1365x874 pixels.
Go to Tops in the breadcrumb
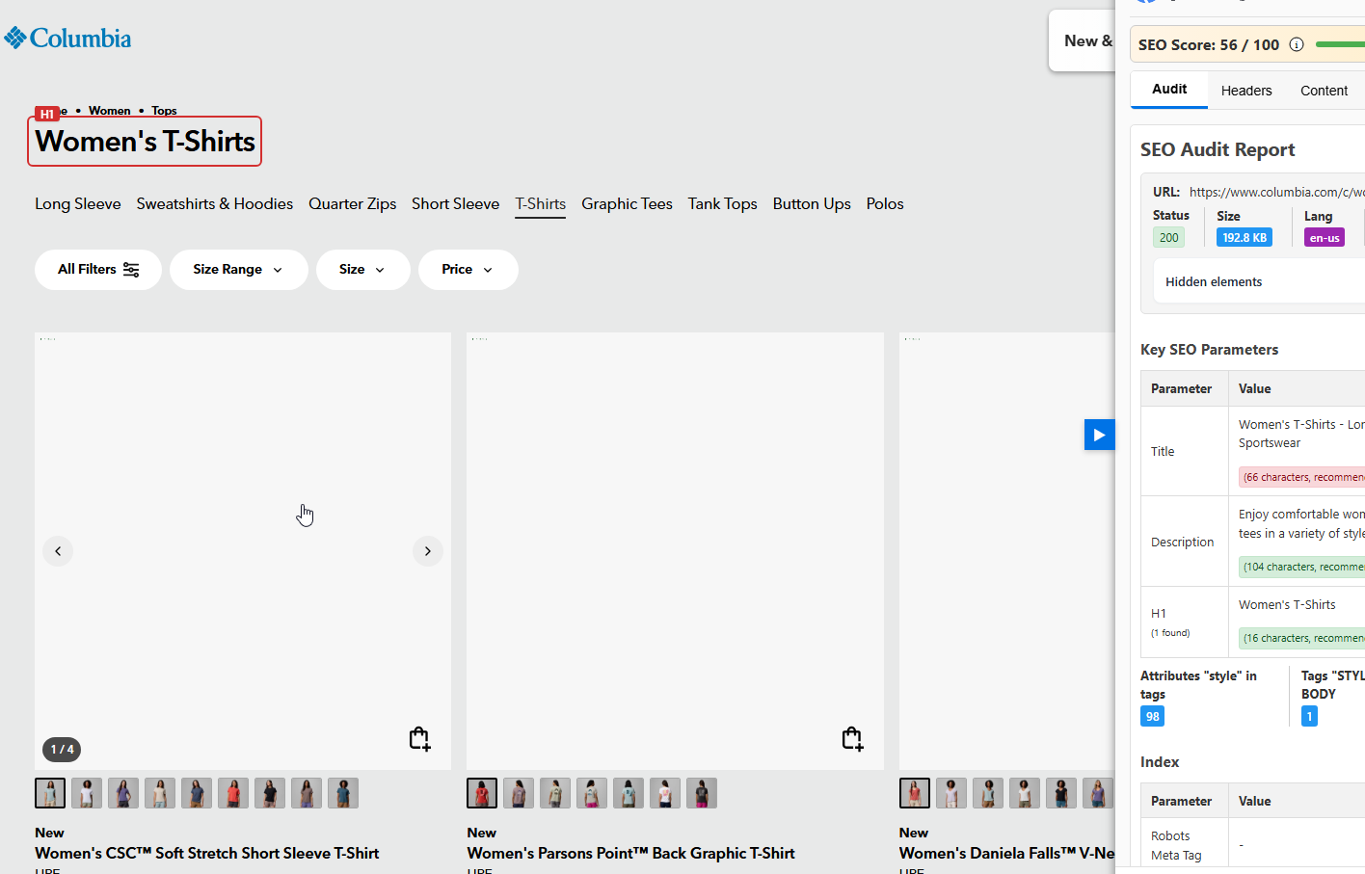click(x=165, y=111)
